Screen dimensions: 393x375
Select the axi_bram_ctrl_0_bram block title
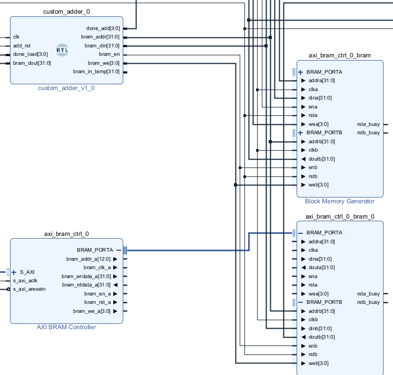[x=340, y=55]
